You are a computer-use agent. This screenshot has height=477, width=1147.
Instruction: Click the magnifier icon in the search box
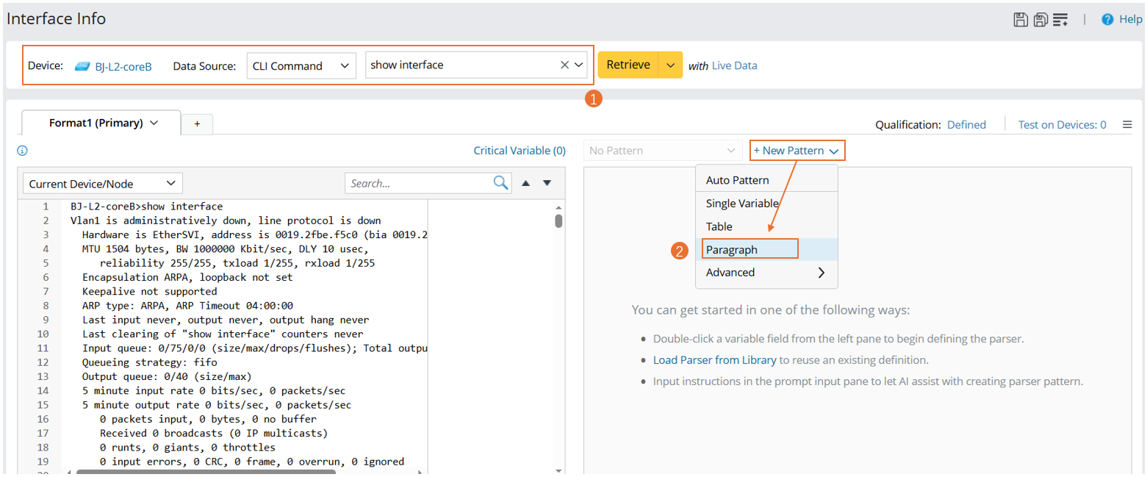(x=500, y=183)
